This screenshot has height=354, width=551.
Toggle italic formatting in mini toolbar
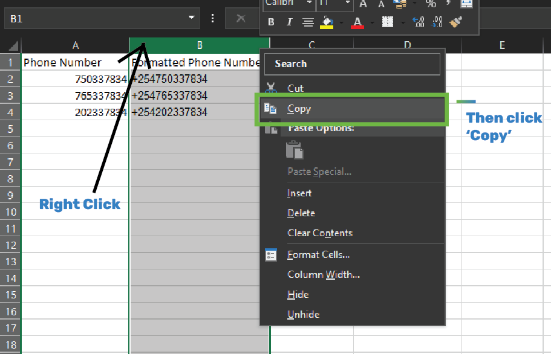coord(289,22)
